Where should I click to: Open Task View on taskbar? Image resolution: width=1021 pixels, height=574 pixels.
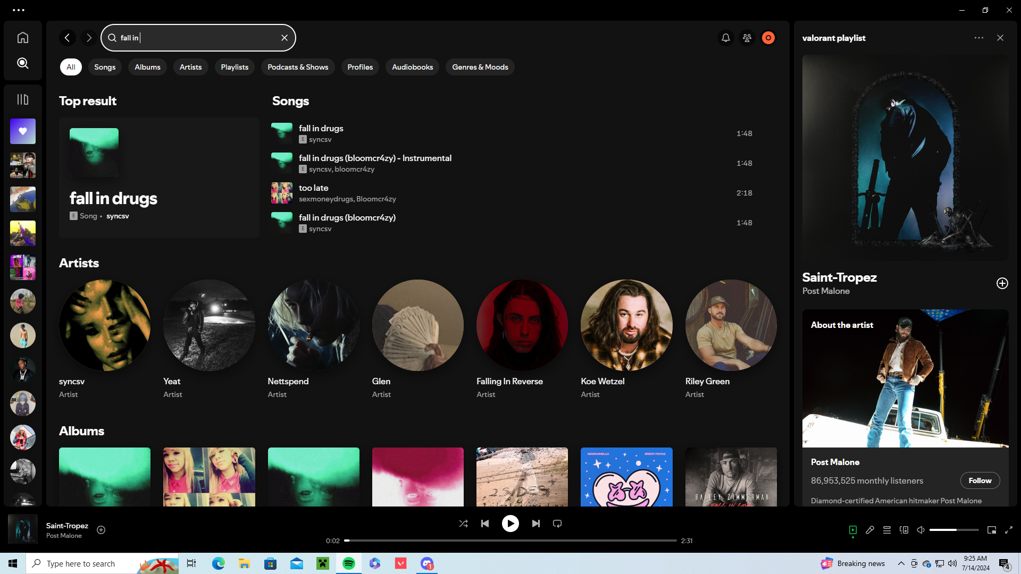[x=191, y=563]
